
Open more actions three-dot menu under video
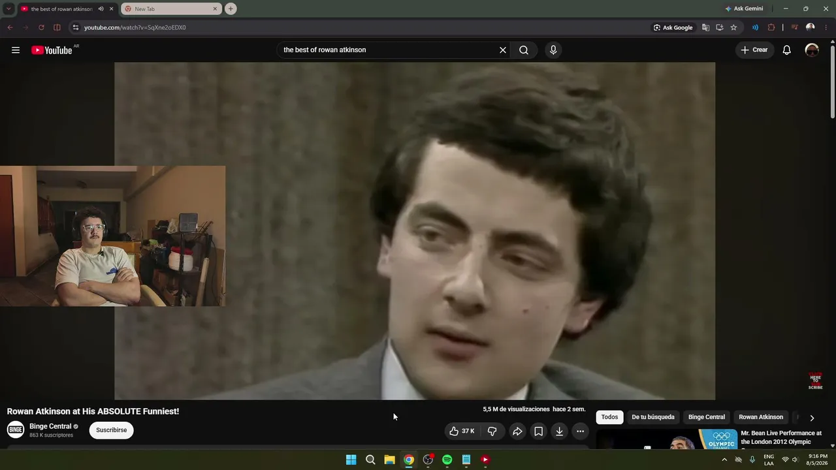[580, 431]
